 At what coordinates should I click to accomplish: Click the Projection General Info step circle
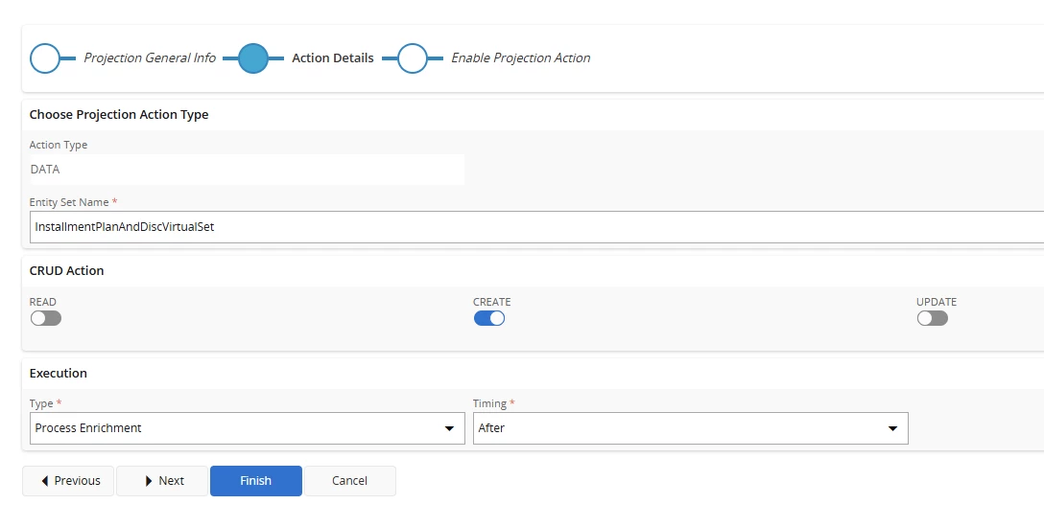(45, 58)
